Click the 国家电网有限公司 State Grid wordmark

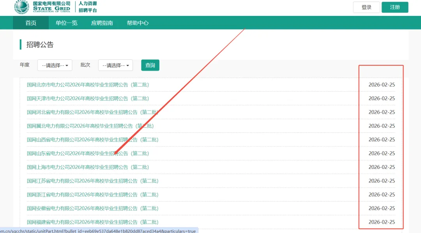point(51,7)
